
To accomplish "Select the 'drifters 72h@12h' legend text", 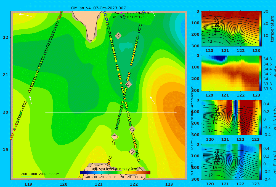I will click(x=137, y=13).
